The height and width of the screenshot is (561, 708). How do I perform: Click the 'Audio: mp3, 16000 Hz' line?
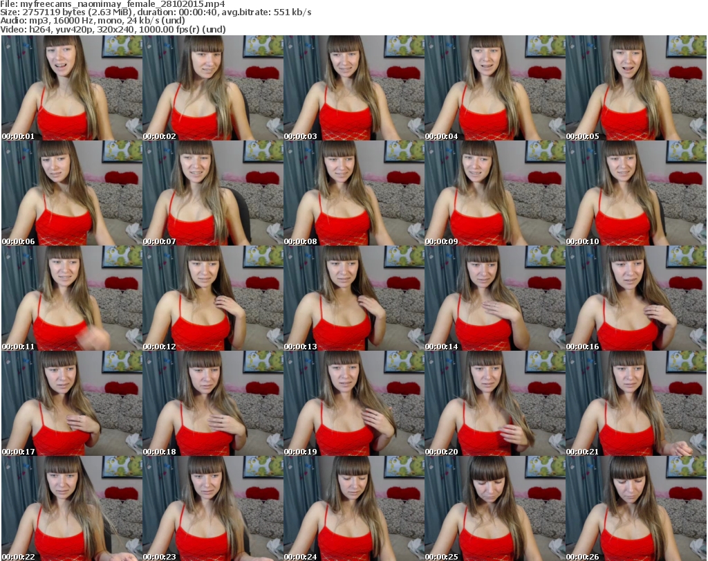click(x=93, y=21)
